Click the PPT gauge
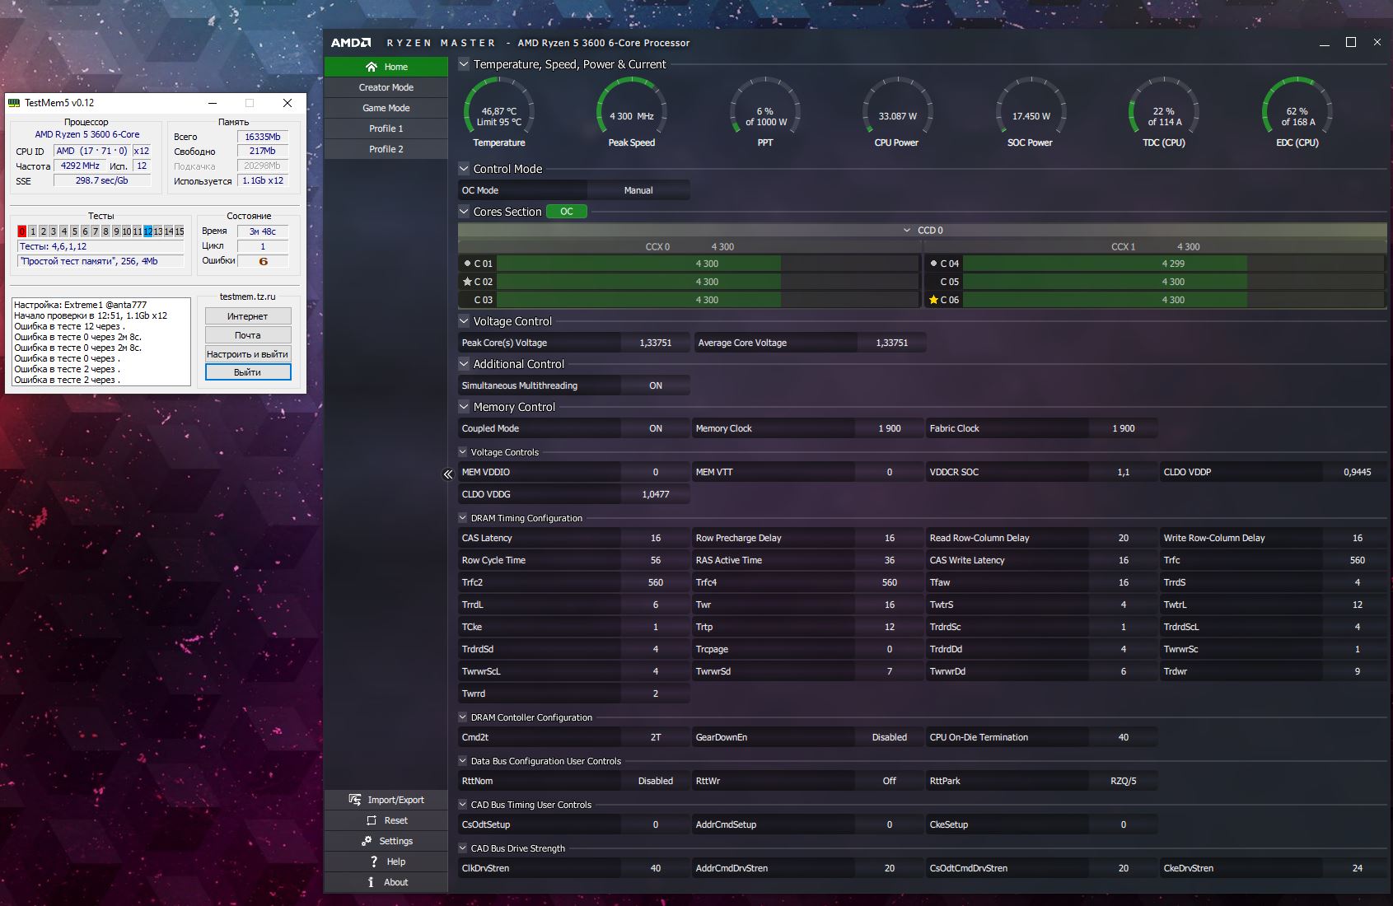Screen dimensions: 1393x906 [x=765, y=112]
